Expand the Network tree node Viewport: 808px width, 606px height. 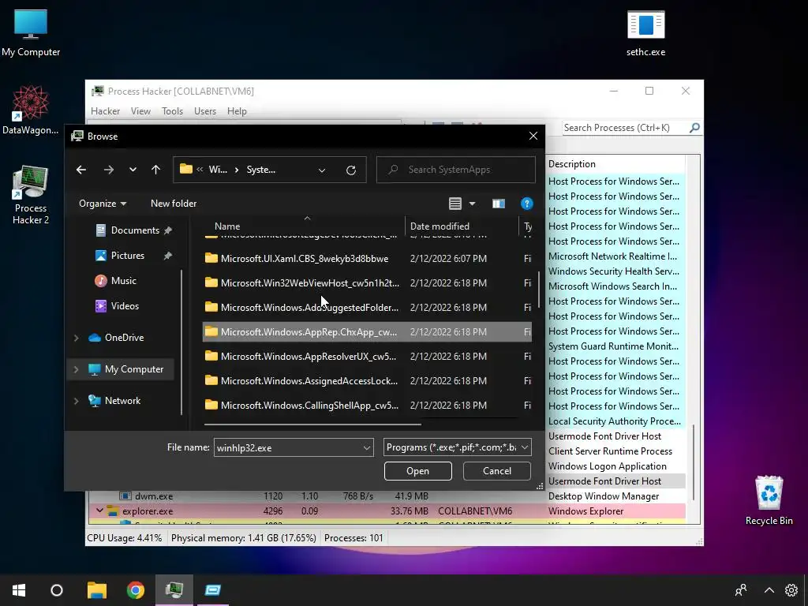coord(77,401)
